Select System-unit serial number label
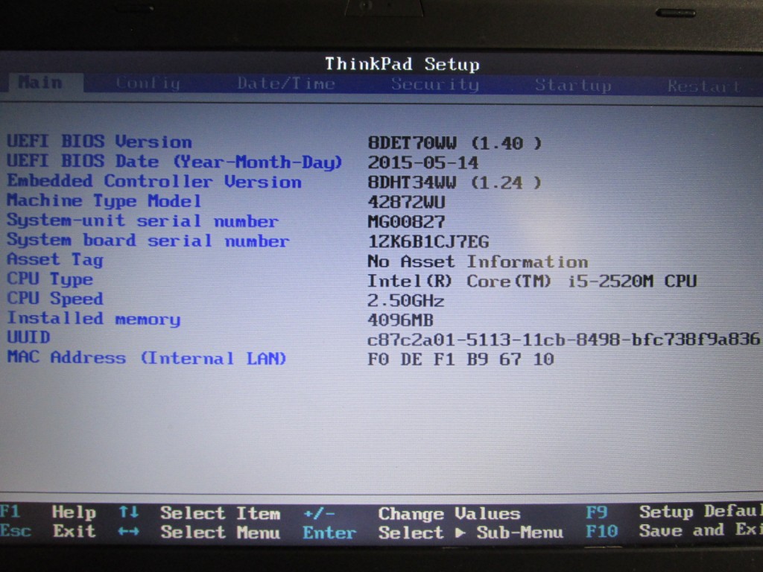This screenshot has height=572, width=763. click(x=142, y=220)
